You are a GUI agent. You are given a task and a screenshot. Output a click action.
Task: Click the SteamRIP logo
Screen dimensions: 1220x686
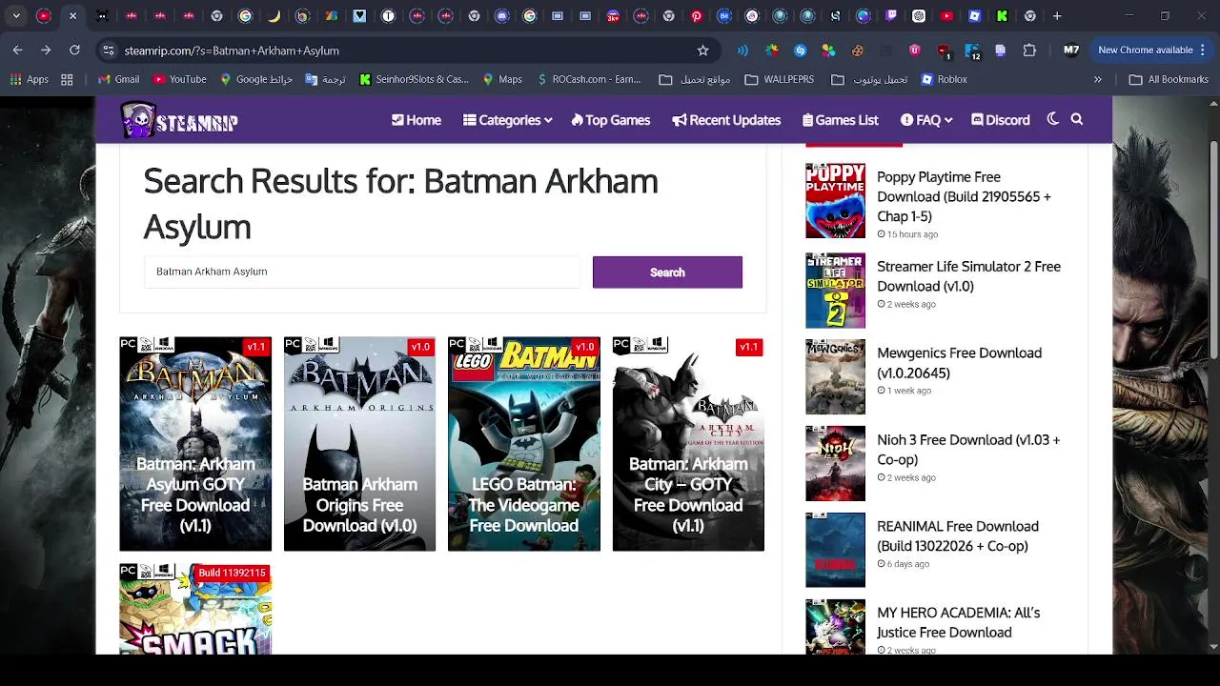click(x=179, y=120)
